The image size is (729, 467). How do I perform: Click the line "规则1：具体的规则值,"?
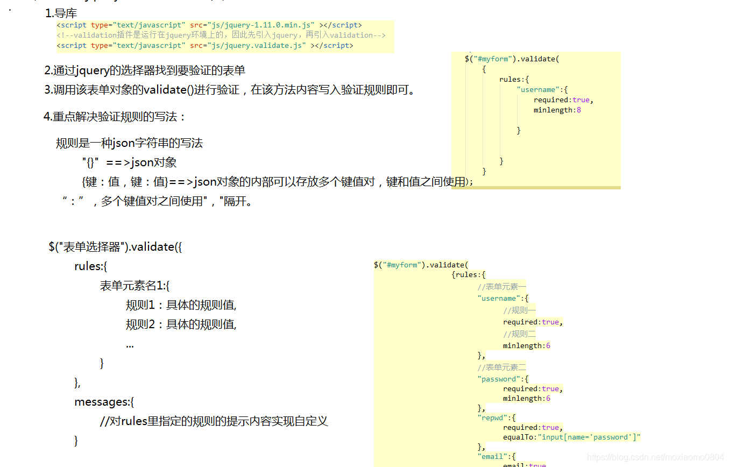click(x=181, y=305)
